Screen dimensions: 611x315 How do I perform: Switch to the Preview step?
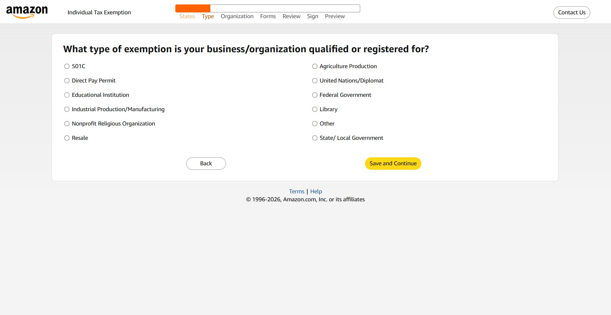coord(334,16)
